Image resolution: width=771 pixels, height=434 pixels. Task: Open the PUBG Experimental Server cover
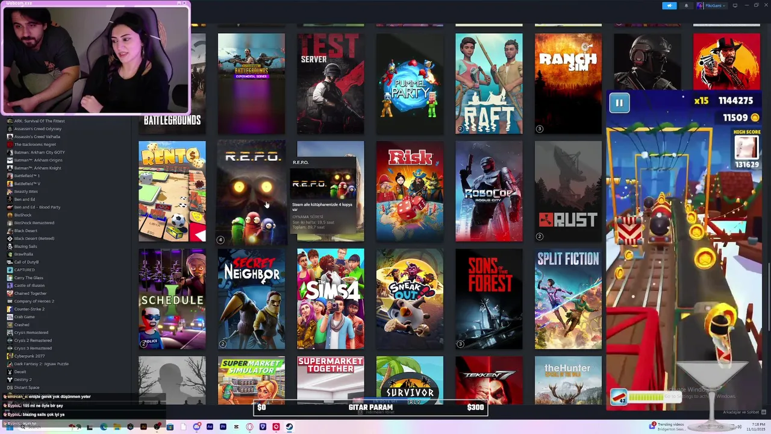point(251,83)
